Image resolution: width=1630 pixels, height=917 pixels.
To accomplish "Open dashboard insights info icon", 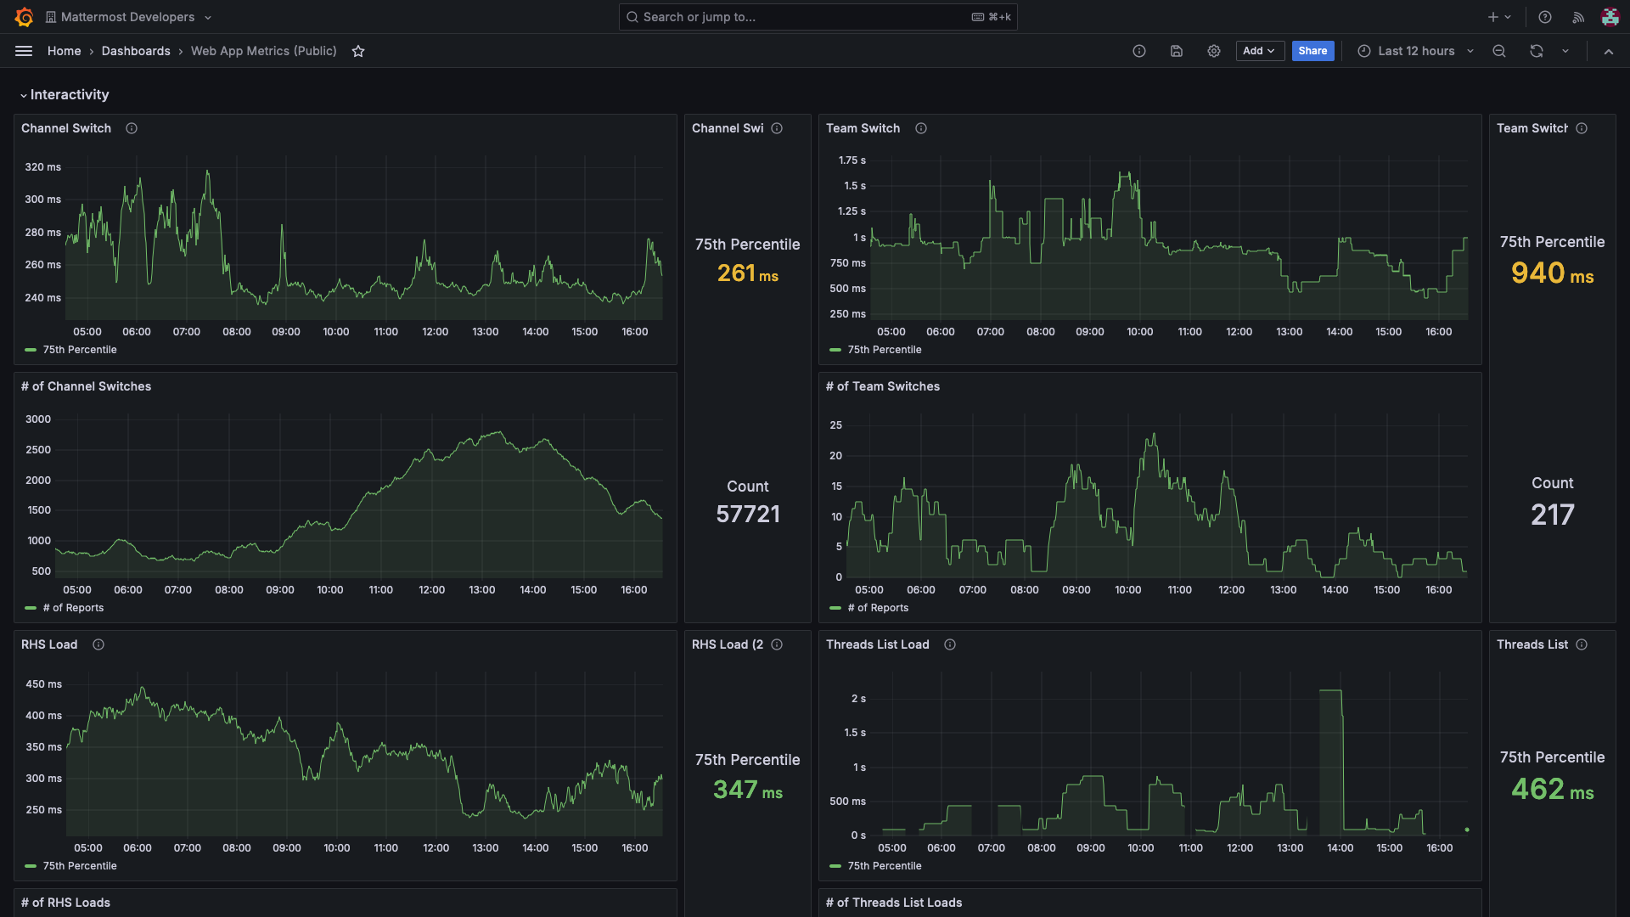I will tap(1139, 51).
